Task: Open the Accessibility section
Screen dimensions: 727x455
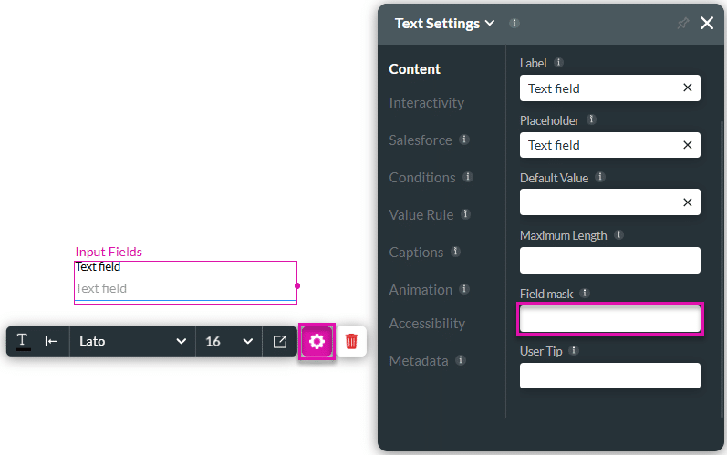Action: 427,324
